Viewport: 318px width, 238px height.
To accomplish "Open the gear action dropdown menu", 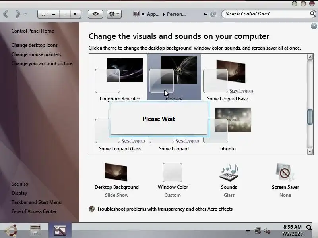I will [x=114, y=14].
